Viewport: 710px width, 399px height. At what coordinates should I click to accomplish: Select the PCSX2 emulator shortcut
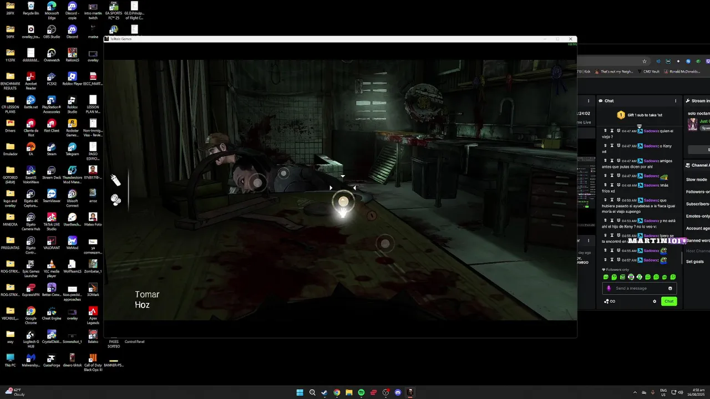click(52, 79)
